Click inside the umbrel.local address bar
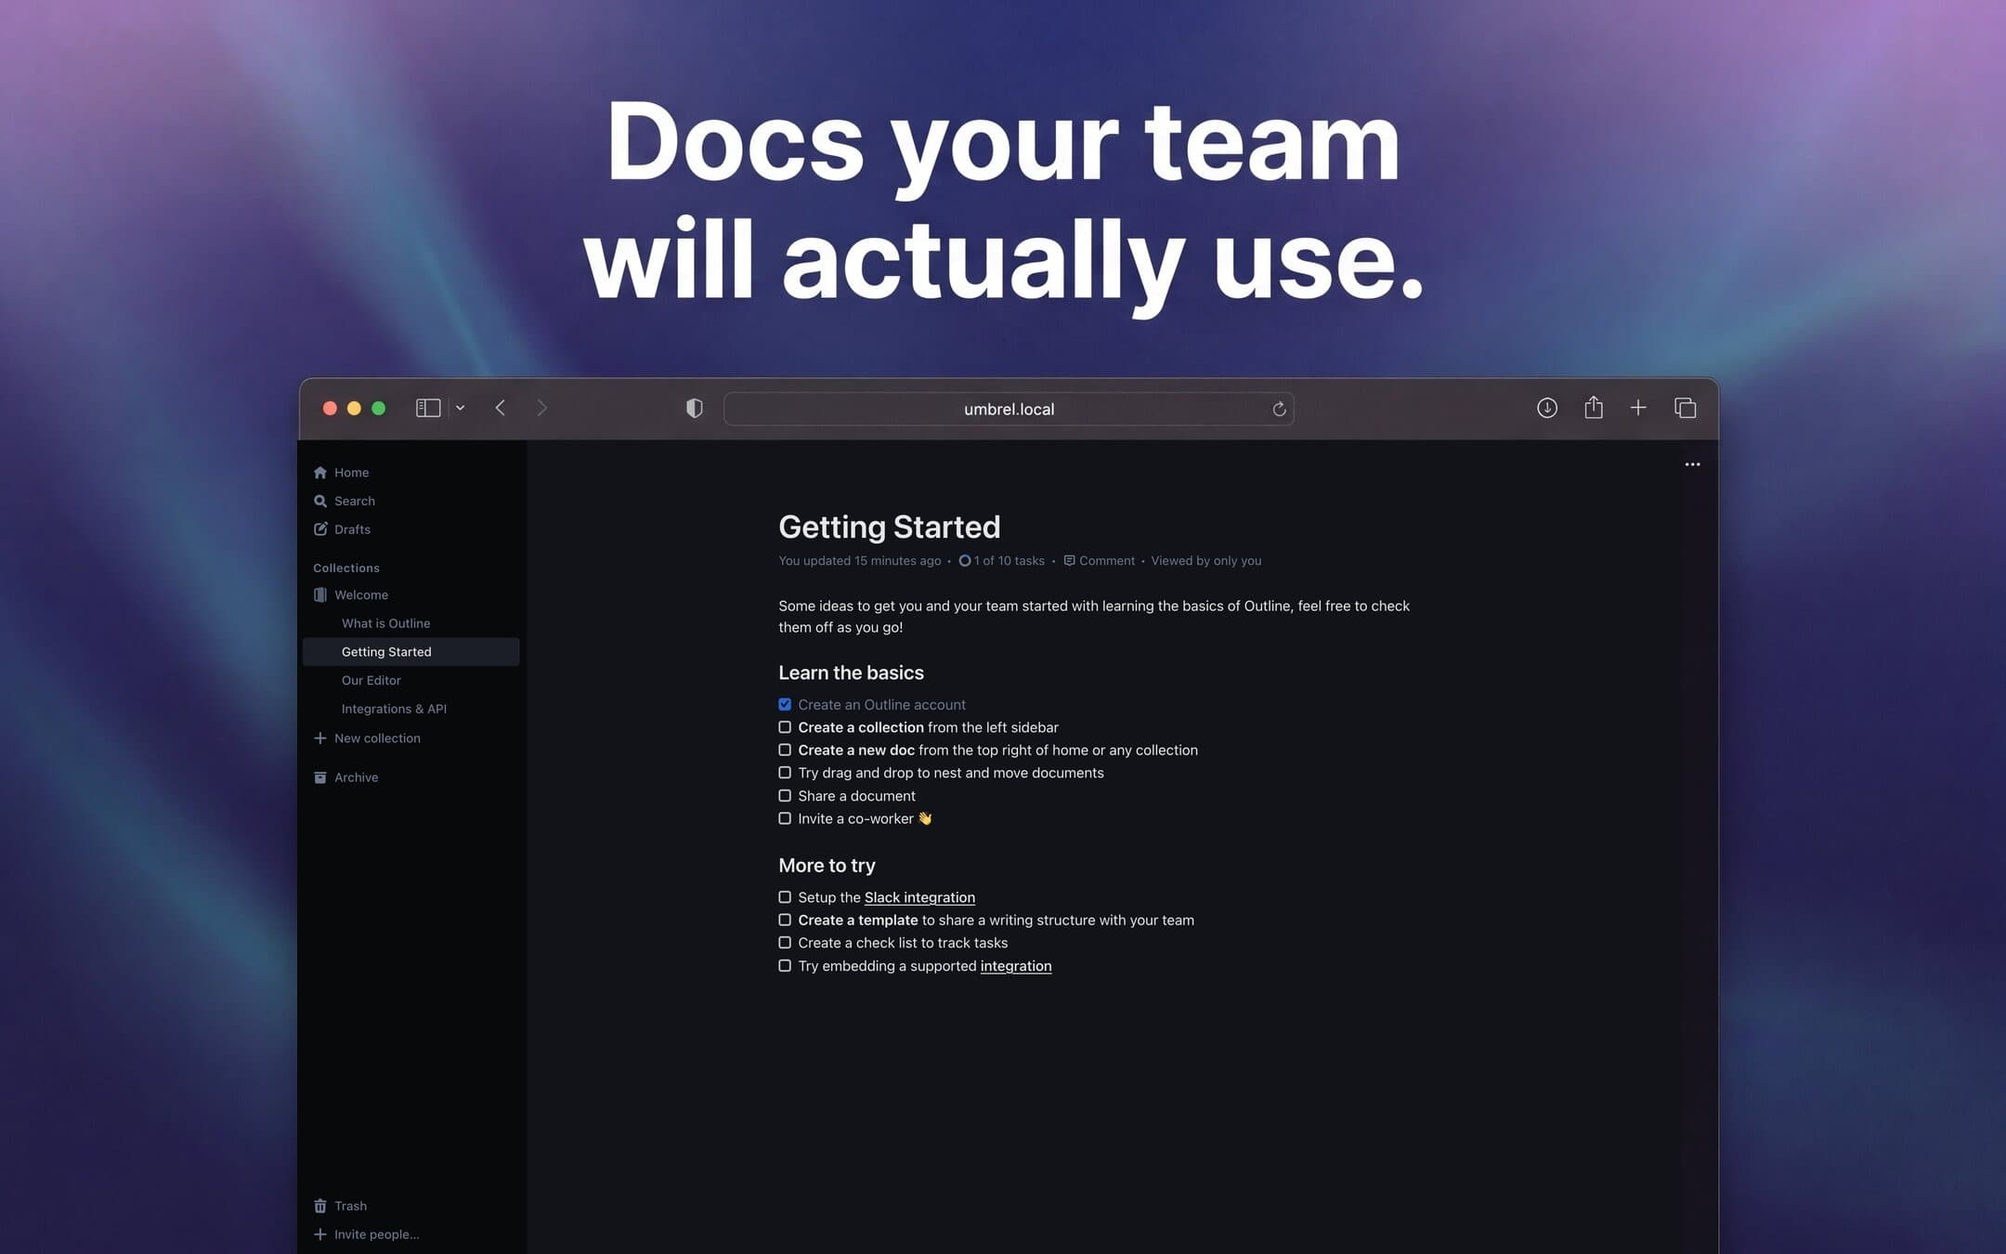2006x1254 pixels. (x=1008, y=408)
